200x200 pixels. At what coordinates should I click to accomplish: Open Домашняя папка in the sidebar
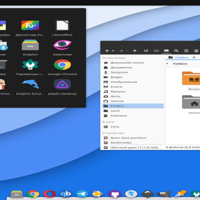pyautogui.click(x=132, y=62)
